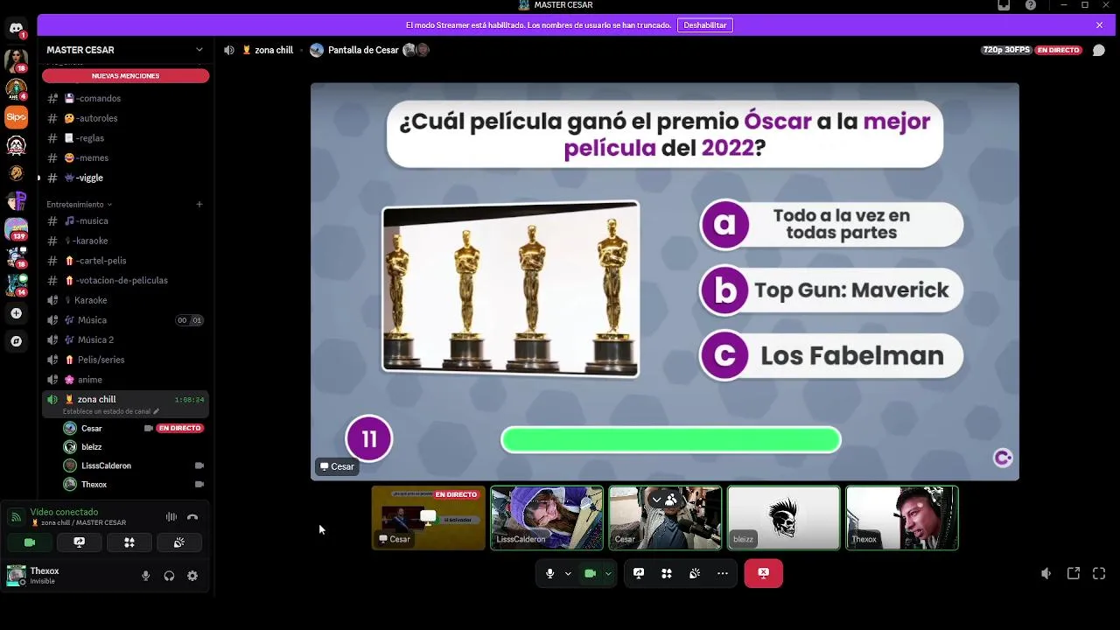Viewport: 1120px width, 630px height.
Task: Collapse the Entretenimiento category
Action: click(x=79, y=205)
